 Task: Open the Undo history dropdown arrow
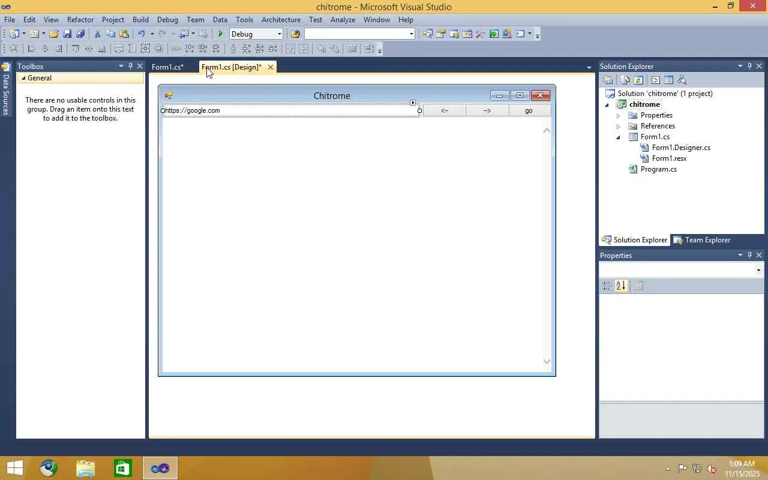click(x=152, y=34)
